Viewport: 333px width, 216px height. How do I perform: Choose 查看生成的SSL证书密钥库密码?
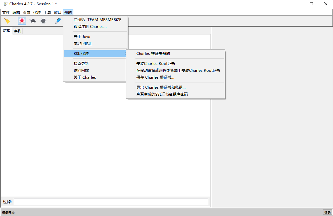click(x=175, y=94)
